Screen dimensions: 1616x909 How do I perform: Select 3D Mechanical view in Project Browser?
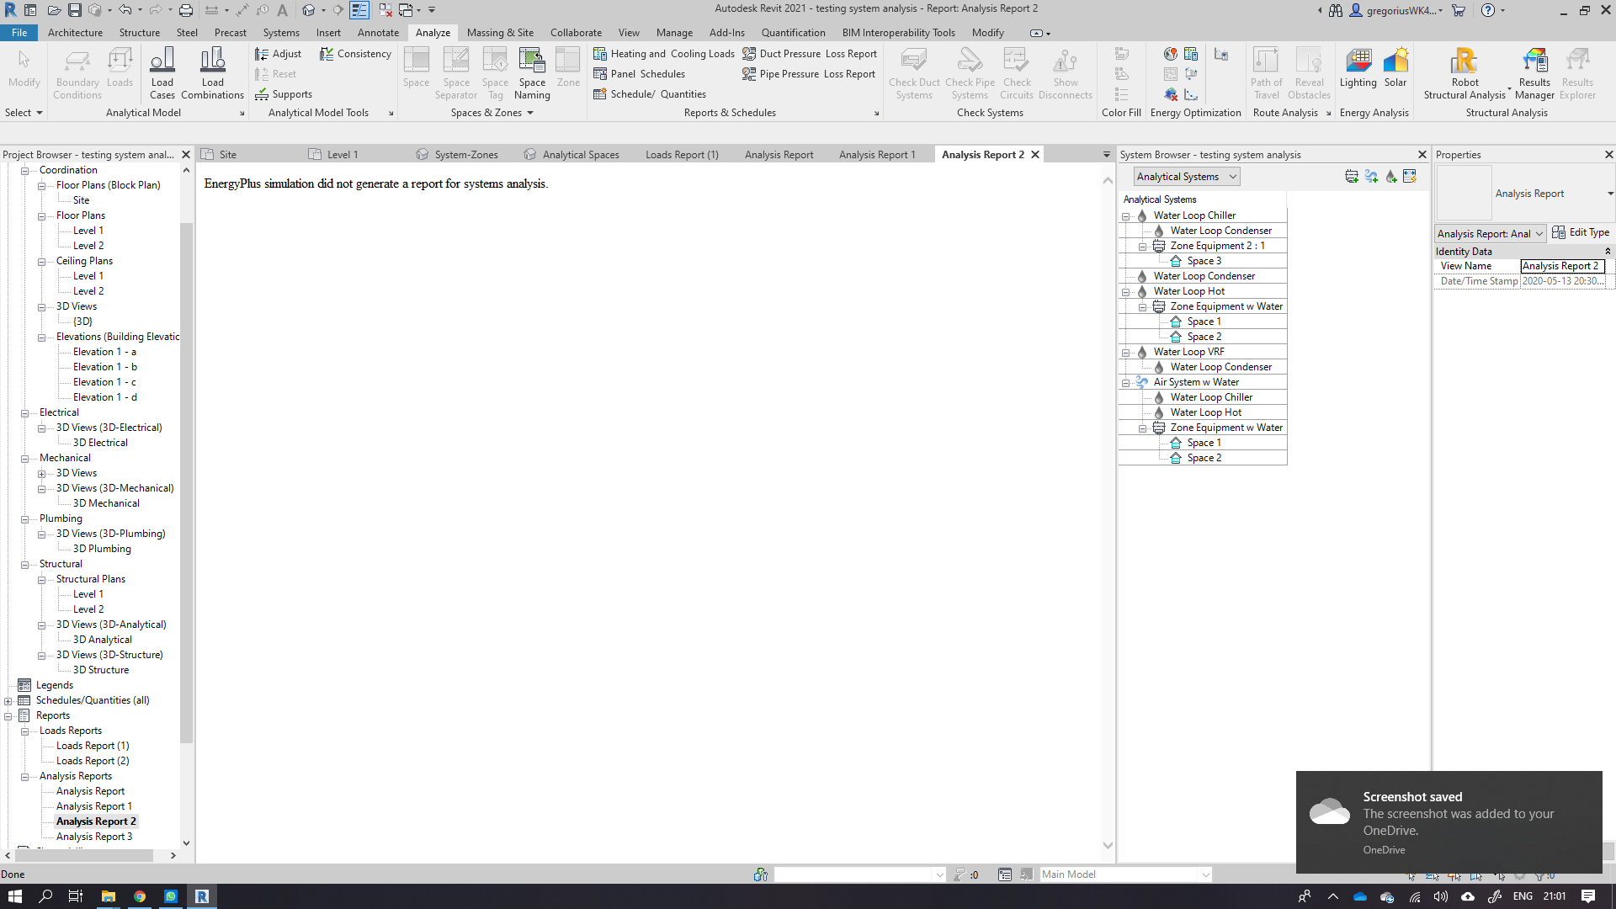point(106,503)
